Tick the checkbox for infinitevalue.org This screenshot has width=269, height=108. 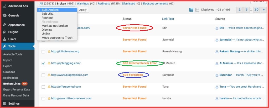click(43, 52)
